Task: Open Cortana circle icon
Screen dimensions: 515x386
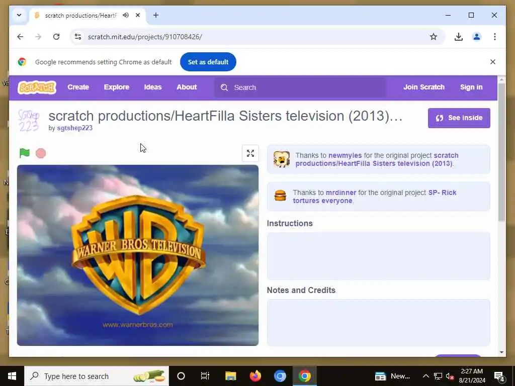Action: click(181, 376)
